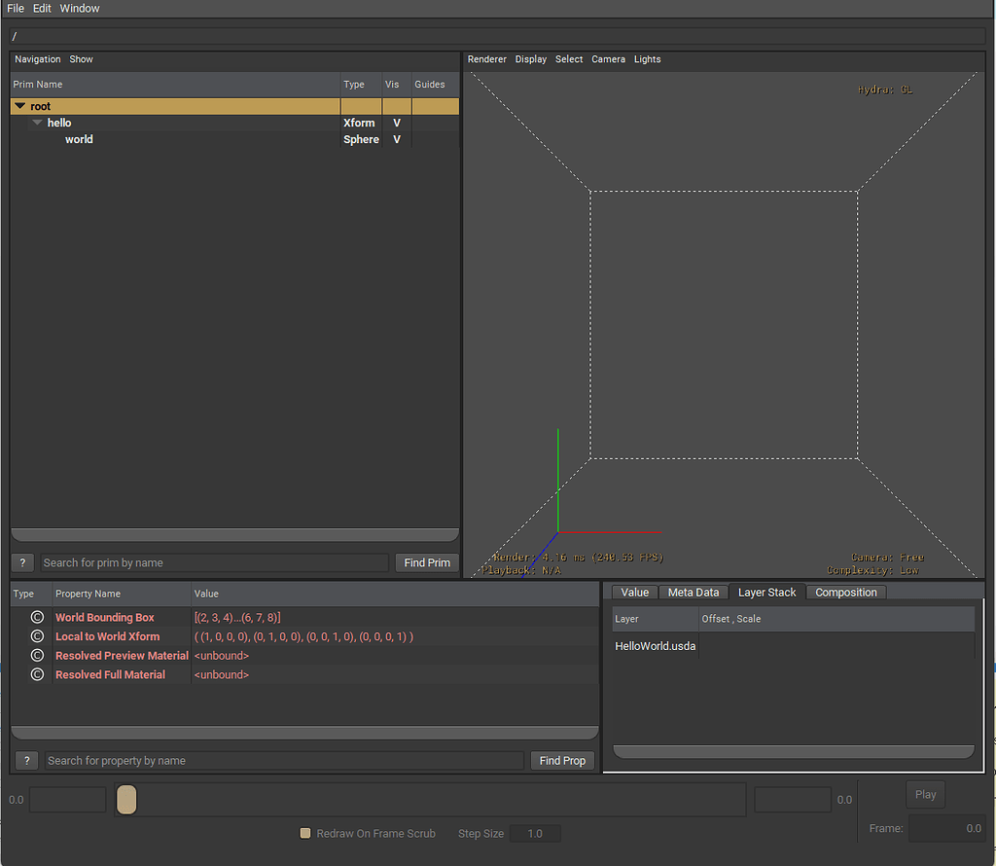Toggle visibility of the hello Xform prim
This screenshot has width=996, height=866.
click(x=396, y=124)
